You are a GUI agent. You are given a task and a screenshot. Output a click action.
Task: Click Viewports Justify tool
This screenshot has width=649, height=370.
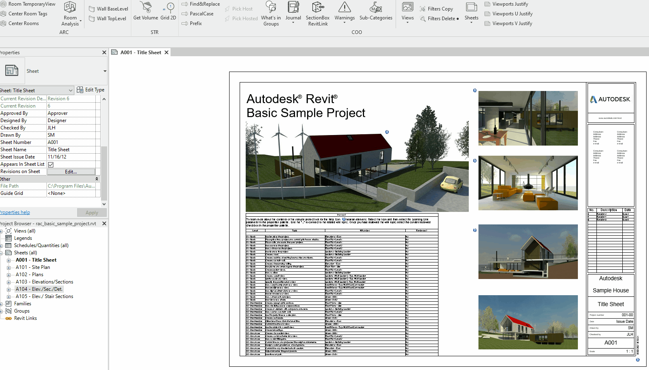point(506,4)
